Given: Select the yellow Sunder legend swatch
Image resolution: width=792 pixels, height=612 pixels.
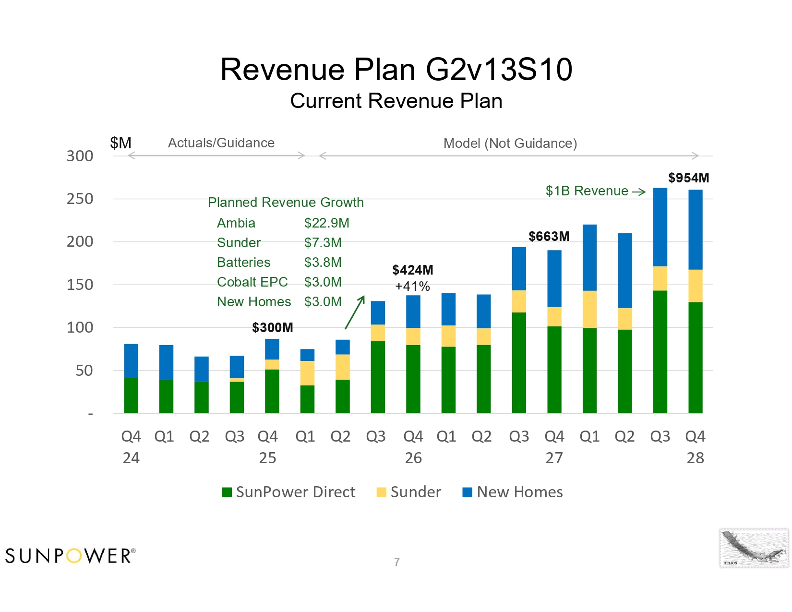Looking at the screenshot, I should tap(382, 492).
